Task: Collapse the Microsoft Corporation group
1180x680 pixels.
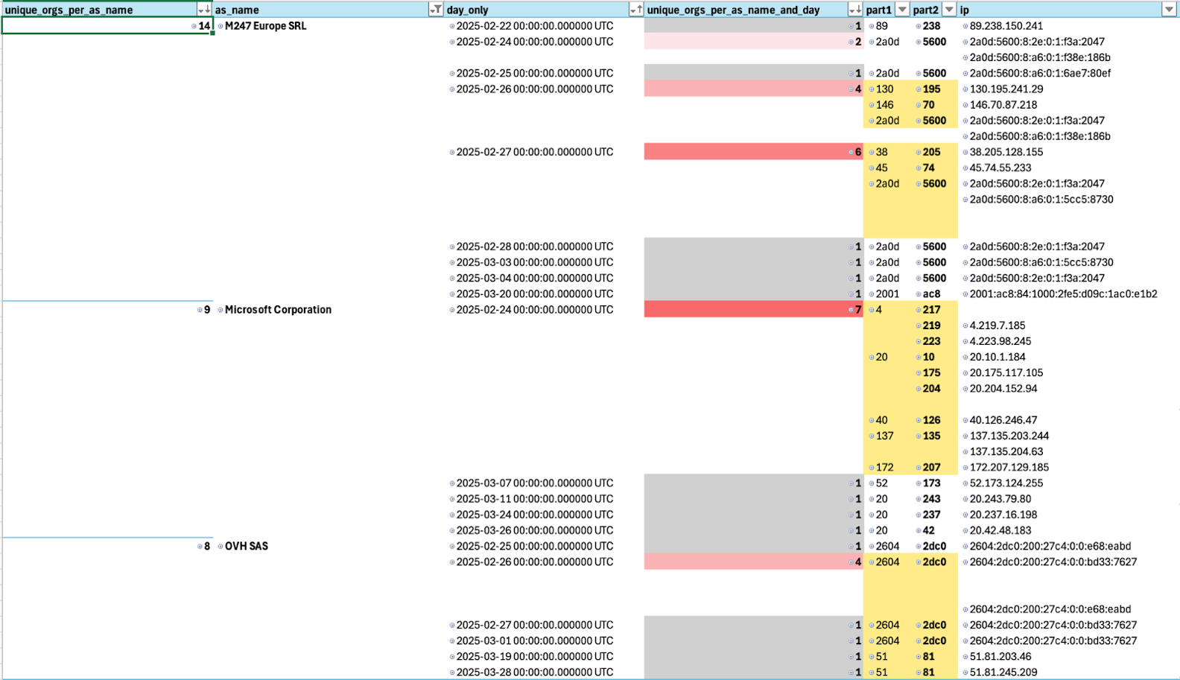Action: point(221,310)
